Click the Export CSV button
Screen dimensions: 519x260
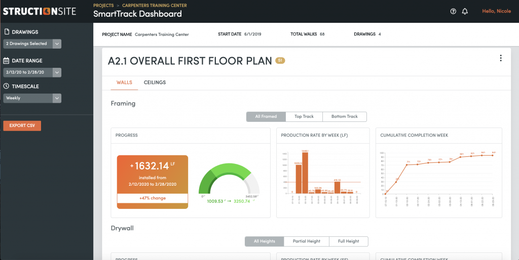pyautogui.click(x=22, y=125)
